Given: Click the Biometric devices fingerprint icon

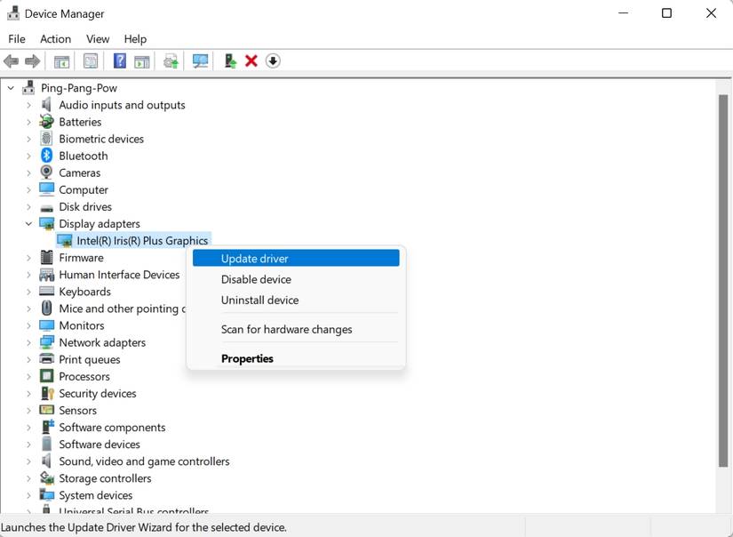Looking at the screenshot, I should (x=46, y=139).
